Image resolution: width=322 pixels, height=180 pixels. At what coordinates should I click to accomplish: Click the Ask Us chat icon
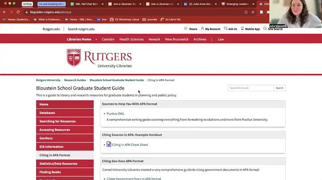(x=225, y=29)
